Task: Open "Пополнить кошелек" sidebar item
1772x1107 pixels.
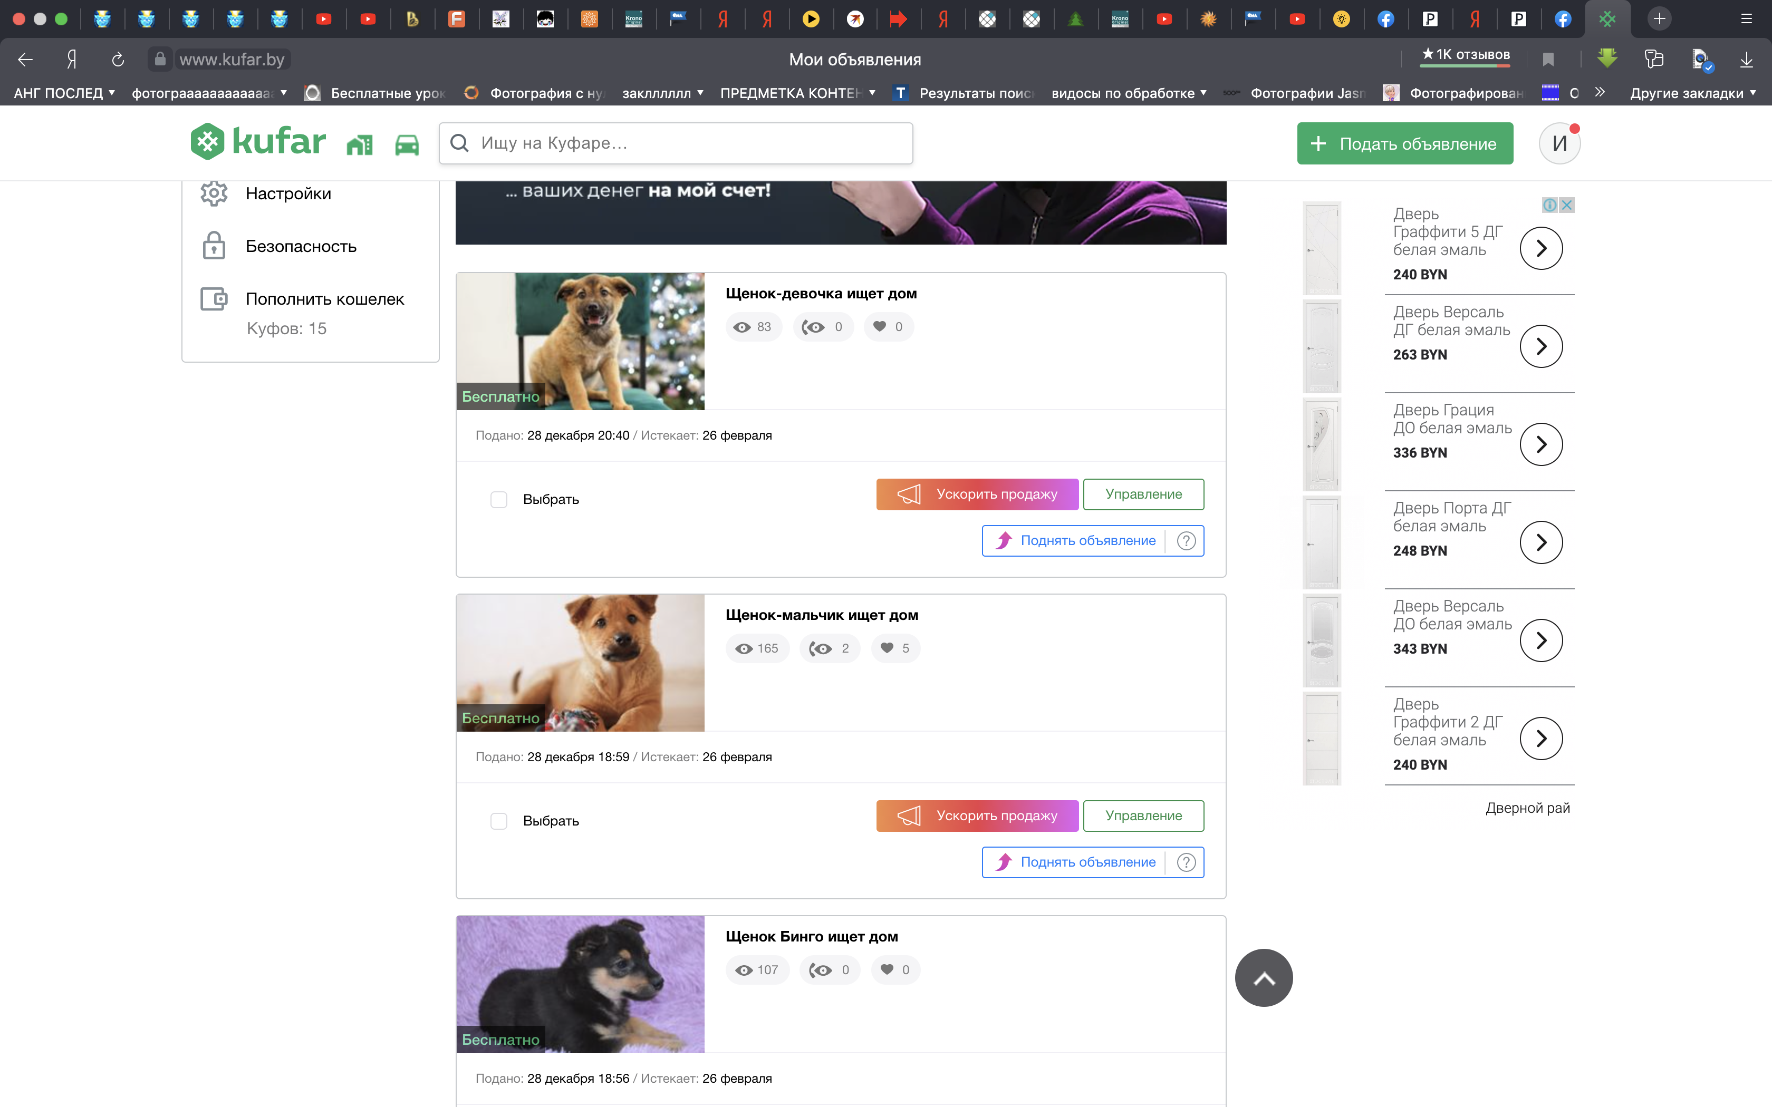Action: tap(324, 299)
